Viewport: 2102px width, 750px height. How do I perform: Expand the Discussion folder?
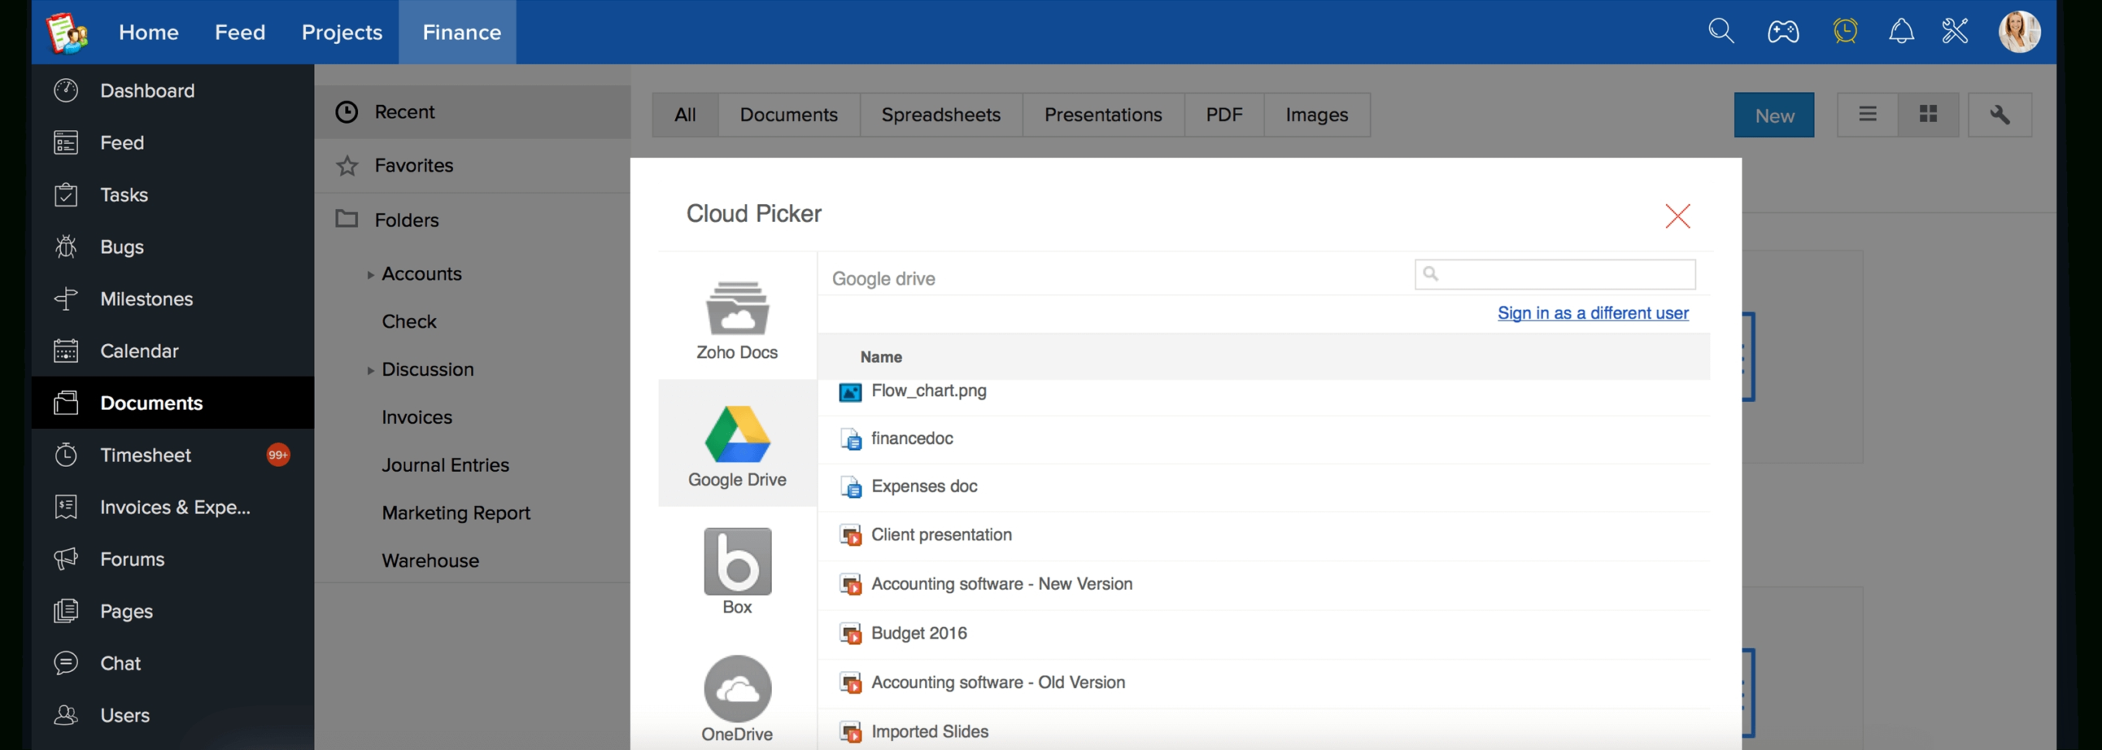pyautogui.click(x=370, y=370)
